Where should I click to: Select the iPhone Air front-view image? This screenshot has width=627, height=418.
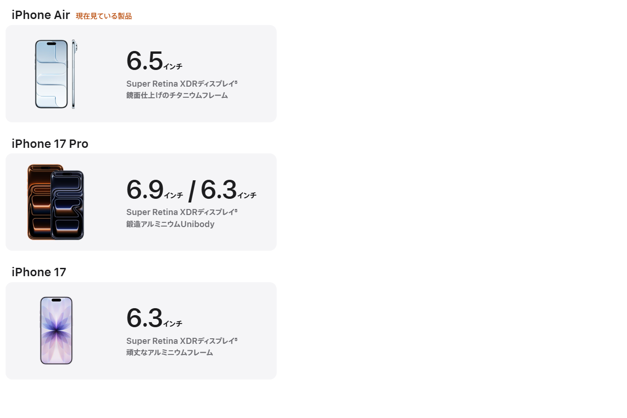coord(51,74)
